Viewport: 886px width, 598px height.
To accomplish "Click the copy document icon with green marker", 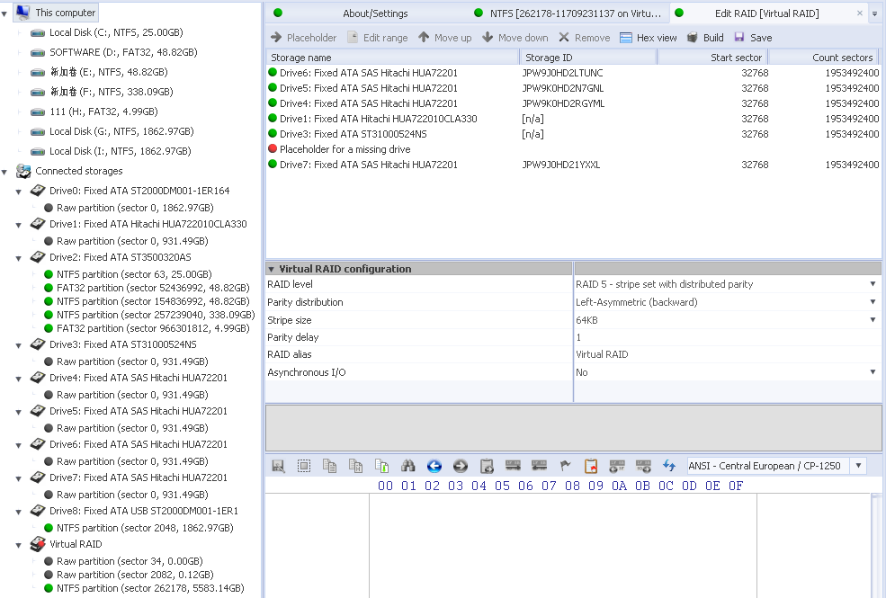I will point(382,466).
